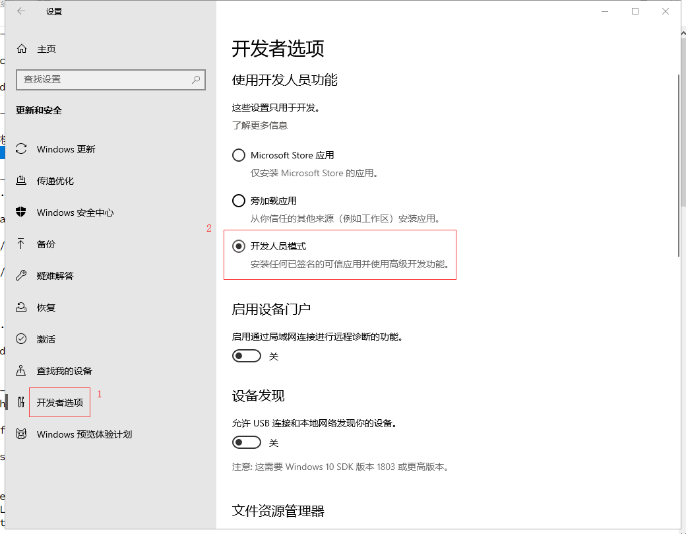
Task: Click the 了解更多信息 link
Action: tap(260, 125)
